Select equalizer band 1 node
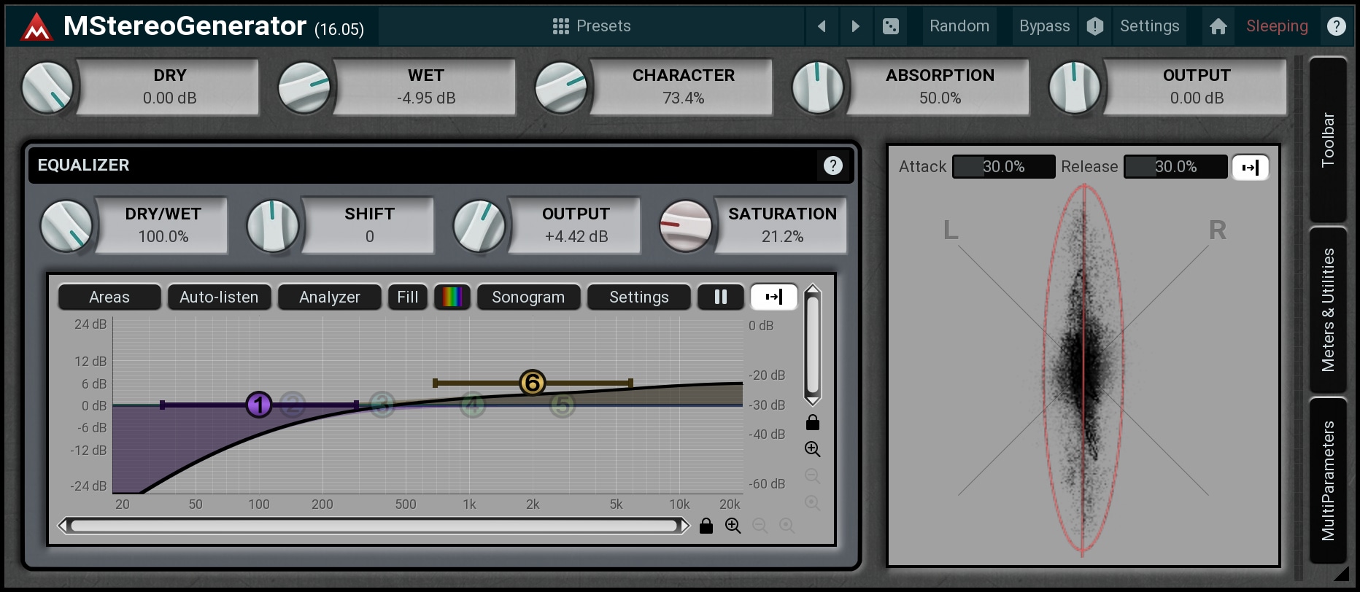This screenshot has height=592, width=1360. pyautogui.click(x=259, y=405)
